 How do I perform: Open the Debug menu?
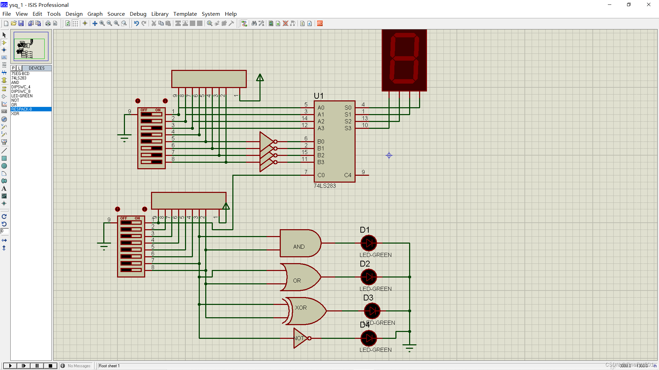point(138,14)
